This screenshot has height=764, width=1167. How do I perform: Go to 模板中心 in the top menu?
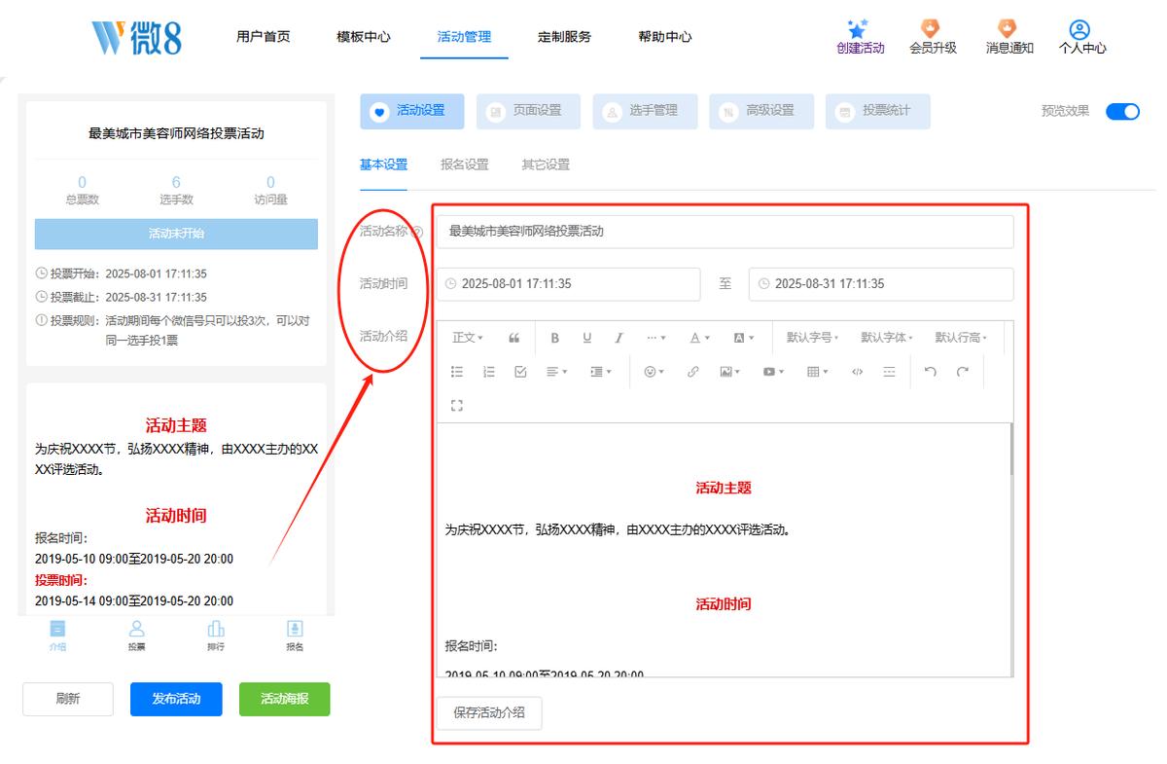pyautogui.click(x=364, y=37)
